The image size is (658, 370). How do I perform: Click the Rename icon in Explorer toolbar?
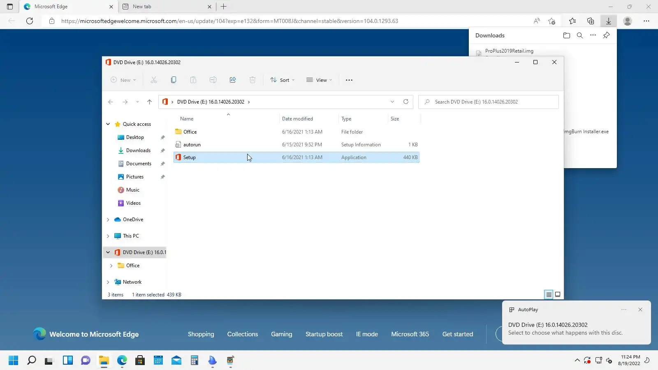tap(213, 80)
